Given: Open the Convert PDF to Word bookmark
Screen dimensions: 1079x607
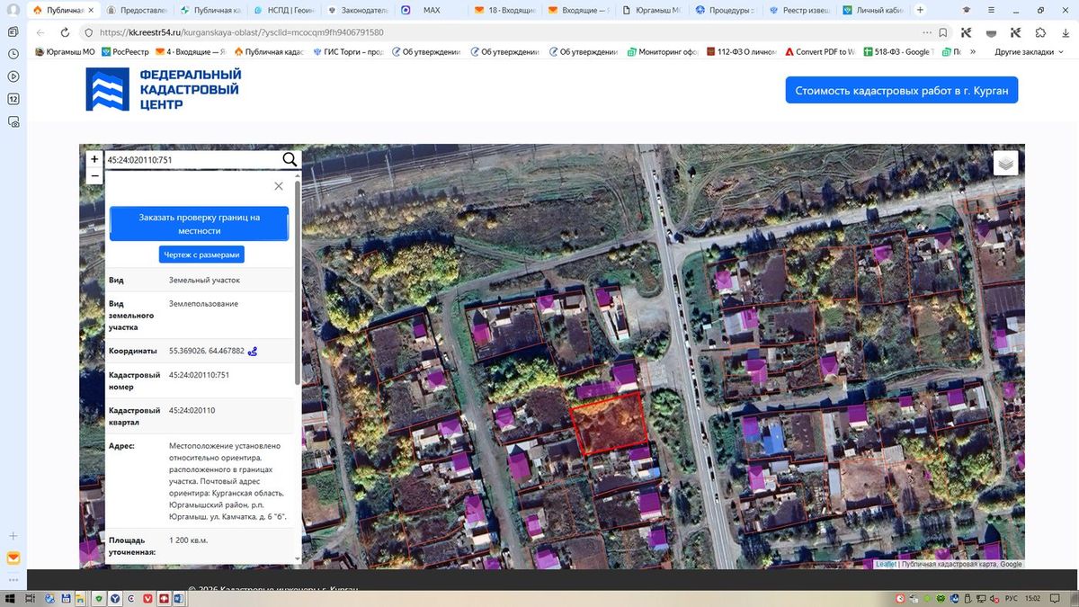Looking at the screenshot, I should tap(820, 52).
